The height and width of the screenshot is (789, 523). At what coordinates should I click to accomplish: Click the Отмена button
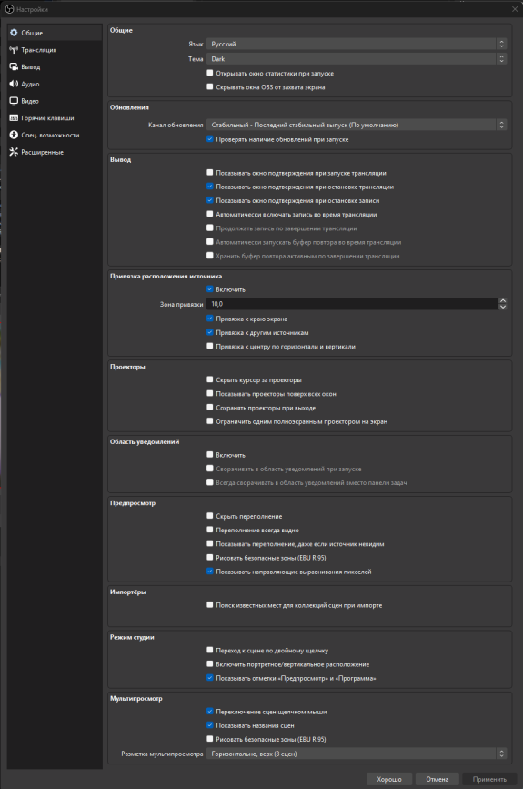click(437, 779)
